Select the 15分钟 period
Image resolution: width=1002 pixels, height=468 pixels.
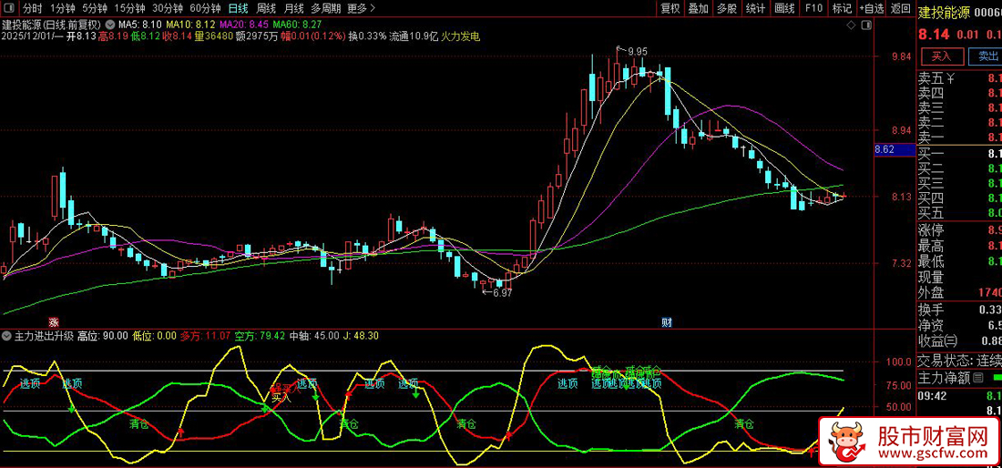click(129, 9)
